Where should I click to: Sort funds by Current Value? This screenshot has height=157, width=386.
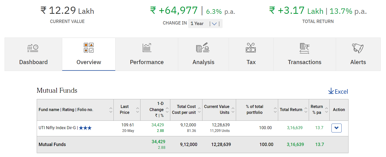point(232,110)
